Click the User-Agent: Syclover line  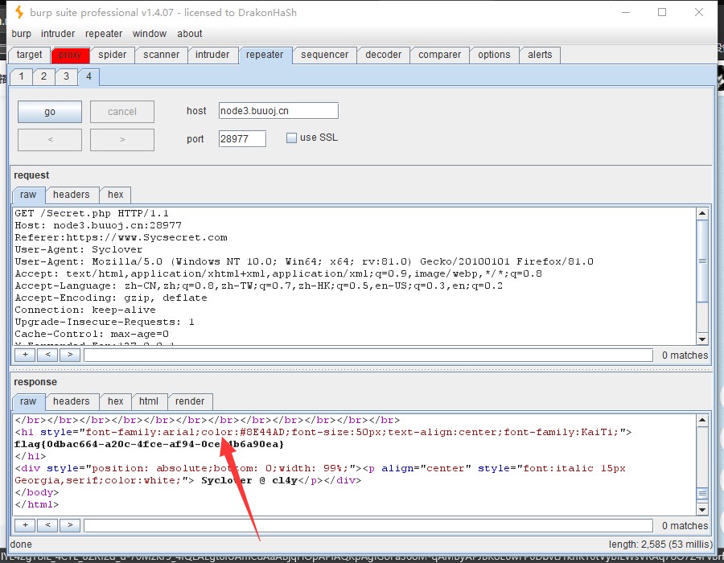point(79,249)
